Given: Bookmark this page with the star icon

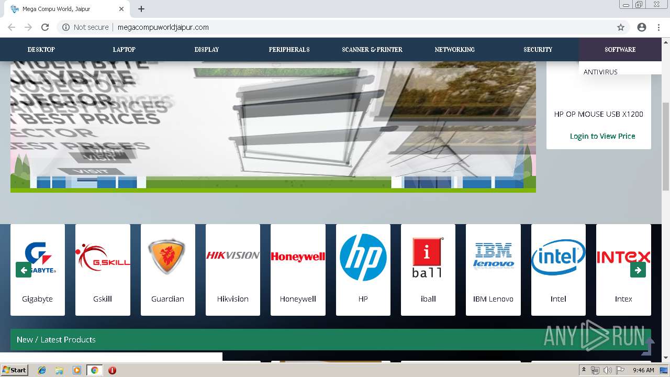Looking at the screenshot, I should click(x=621, y=27).
